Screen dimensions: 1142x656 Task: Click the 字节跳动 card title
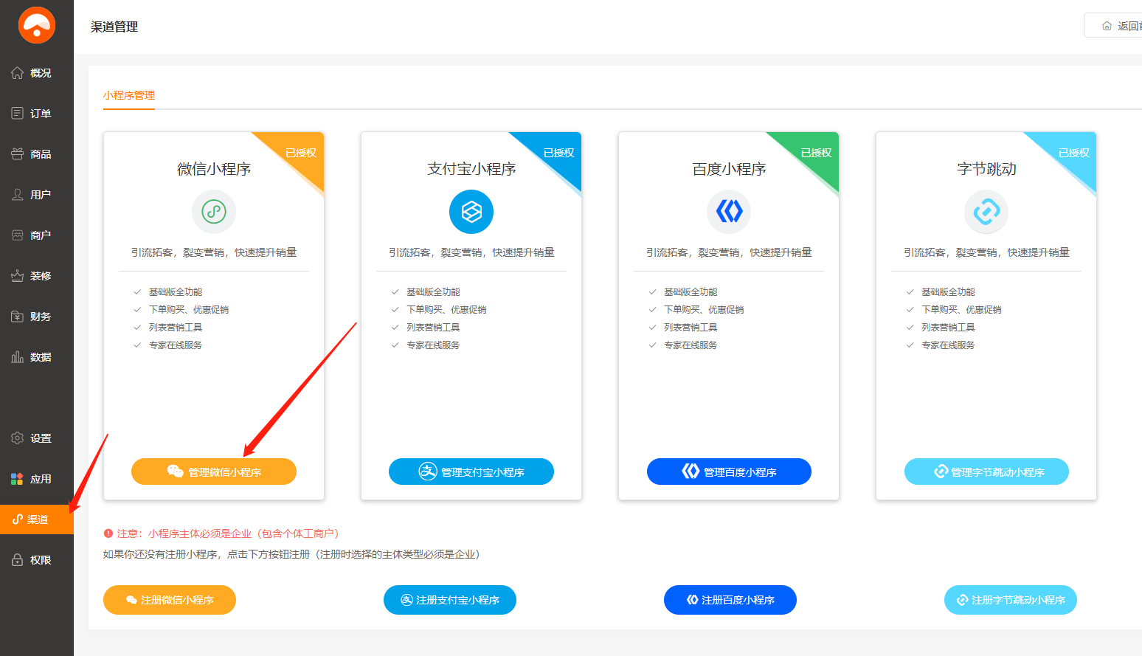pyautogui.click(x=986, y=169)
